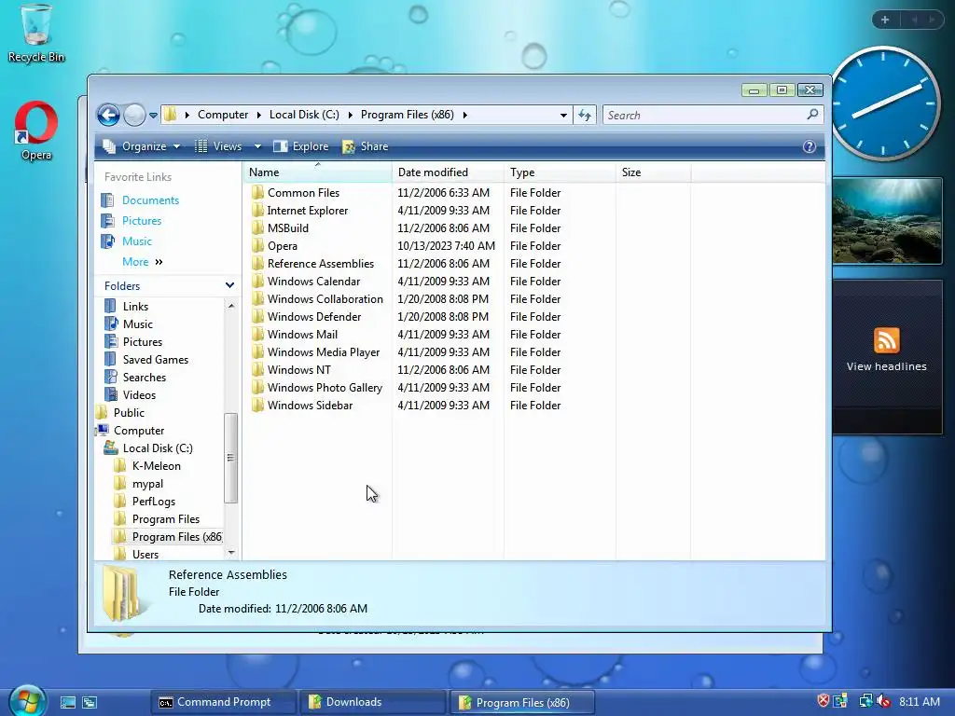Go back with the blue Back arrow
The width and height of the screenshot is (955, 716).
click(108, 115)
